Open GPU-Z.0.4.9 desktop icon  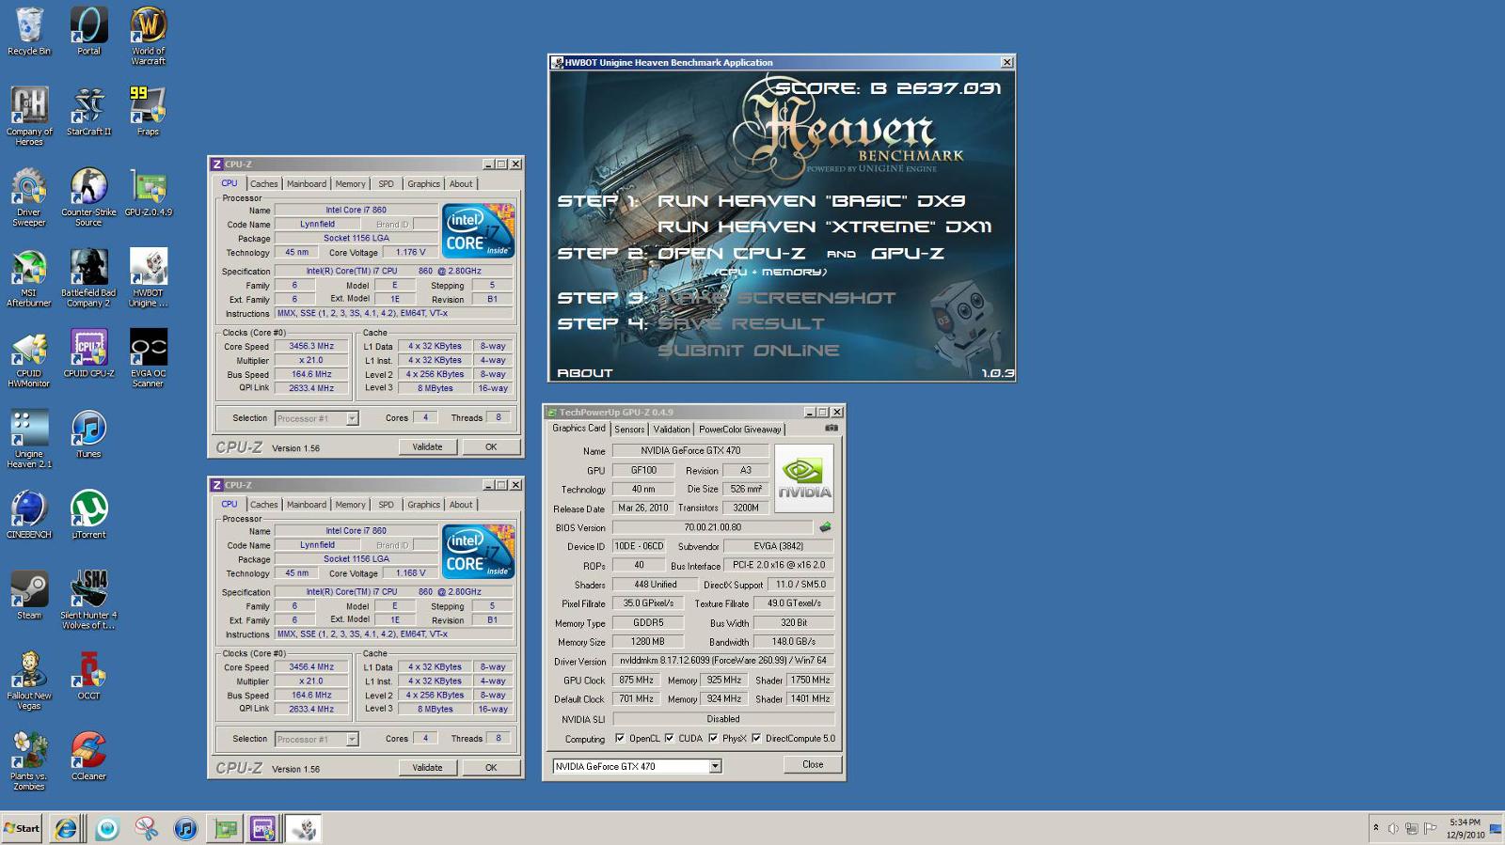(x=148, y=192)
